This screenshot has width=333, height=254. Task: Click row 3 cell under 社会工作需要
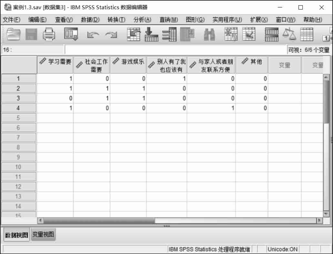coord(92,98)
